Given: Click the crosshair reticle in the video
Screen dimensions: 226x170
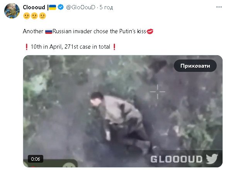Looking at the screenshot, I should (157, 92).
